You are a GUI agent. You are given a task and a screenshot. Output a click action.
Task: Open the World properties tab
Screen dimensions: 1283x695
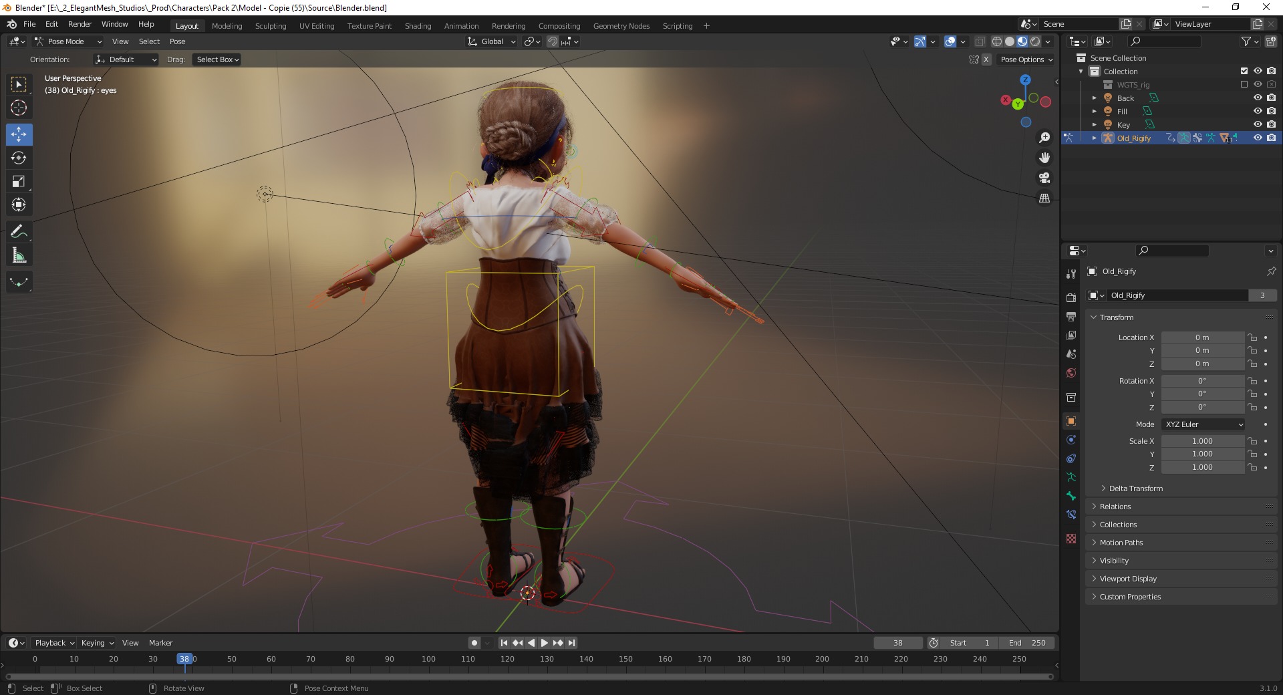1071,372
